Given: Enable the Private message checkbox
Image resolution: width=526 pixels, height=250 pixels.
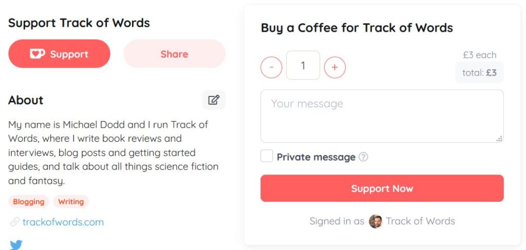Looking at the screenshot, I should [267, 156].
